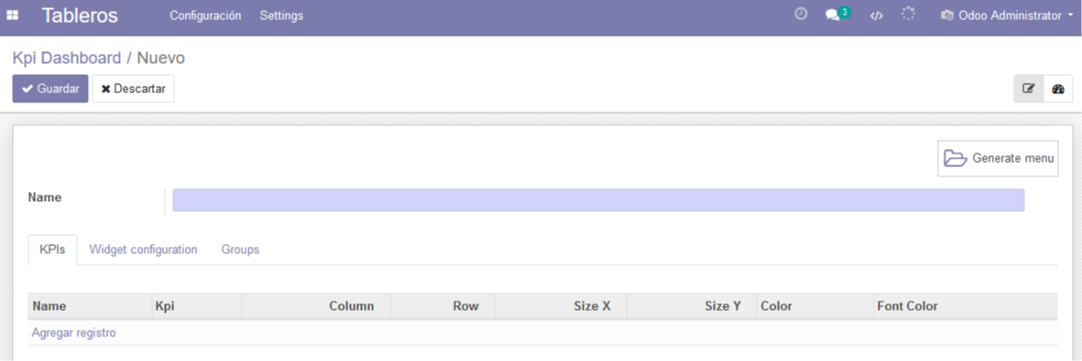The width and height of the screenshot is (1082, 361).
Task: Sort table by Font Color header
Action: coord(966,306)
